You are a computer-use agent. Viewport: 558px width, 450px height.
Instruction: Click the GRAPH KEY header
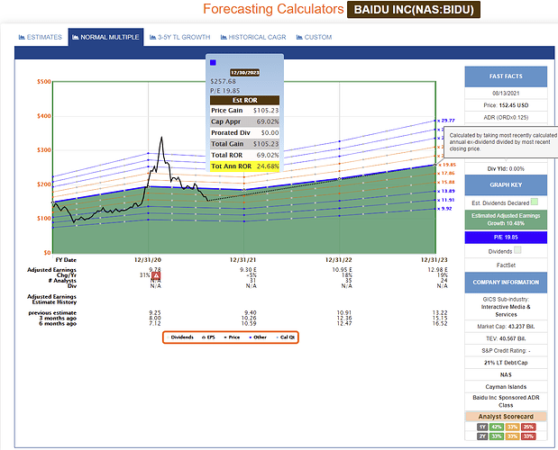(x=506, y=185)
